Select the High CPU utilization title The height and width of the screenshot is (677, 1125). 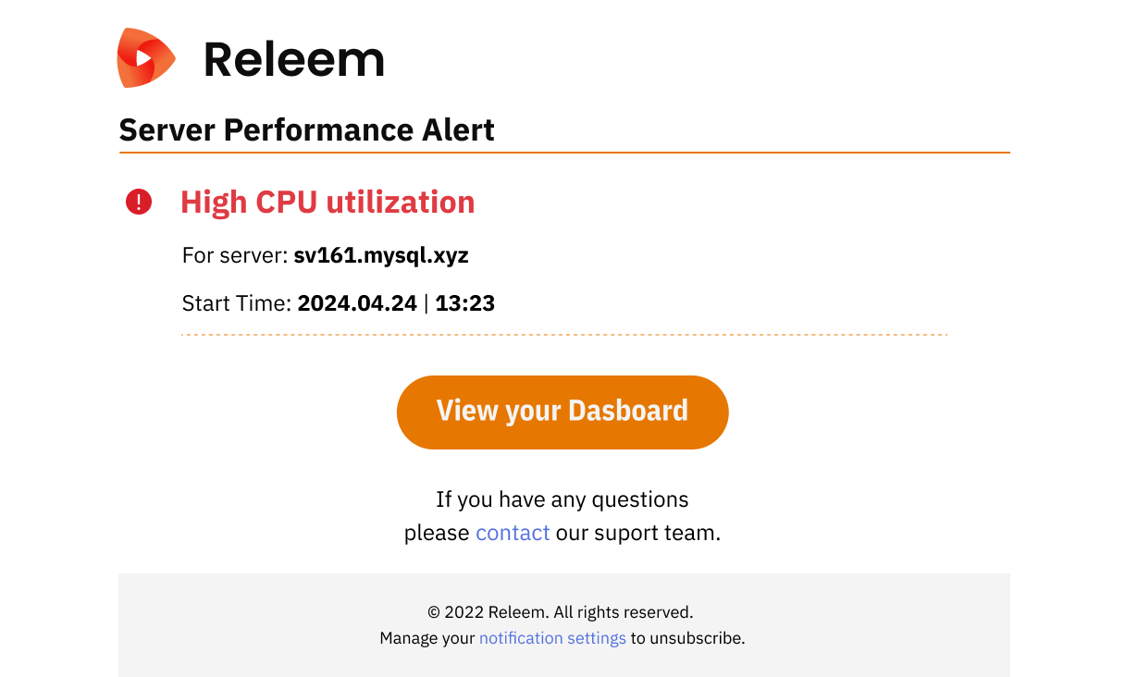[x=328, y=202]
